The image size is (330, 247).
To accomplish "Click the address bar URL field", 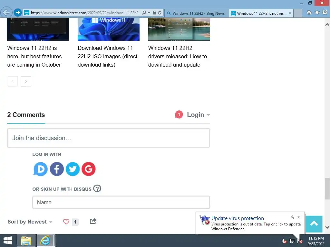I will tap(85, 13).
